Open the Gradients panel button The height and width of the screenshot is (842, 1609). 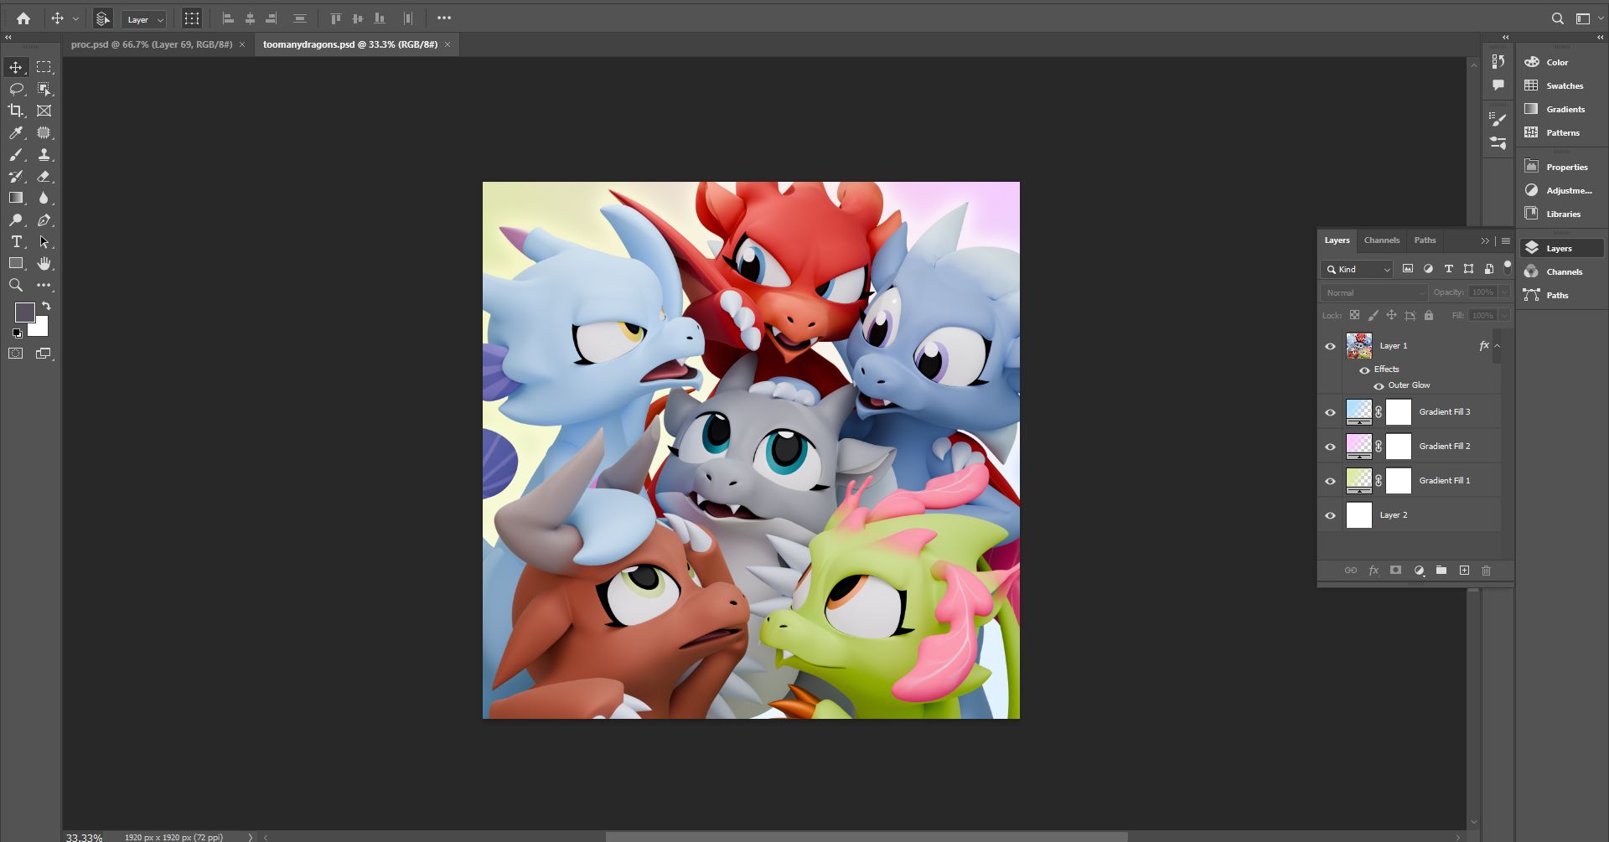click(1561, 109)
